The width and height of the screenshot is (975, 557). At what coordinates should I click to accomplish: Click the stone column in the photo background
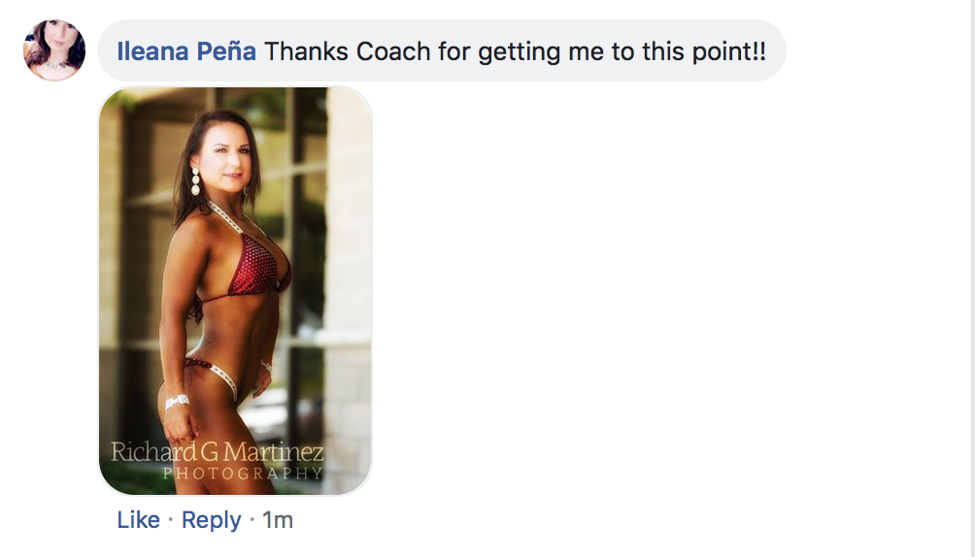click(x=349, y=290)
